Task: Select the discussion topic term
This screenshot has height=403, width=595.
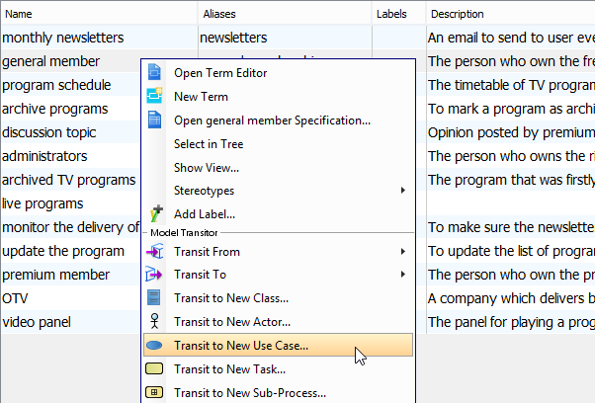Action: 49,132
